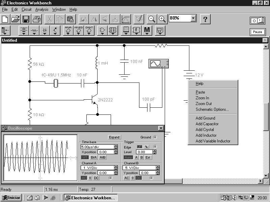
Task: Click the zoom in magnifier icon
Action: pos(162,19)
